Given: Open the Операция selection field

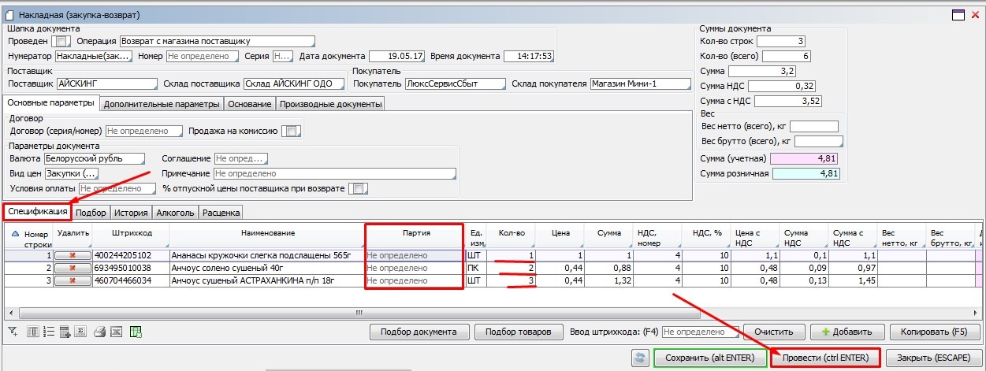Looking at the screenshot, I should pos(217,41).
